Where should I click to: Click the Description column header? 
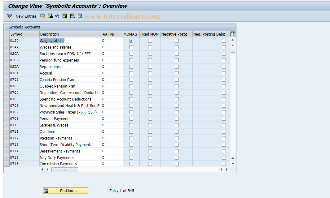(71, 34)
